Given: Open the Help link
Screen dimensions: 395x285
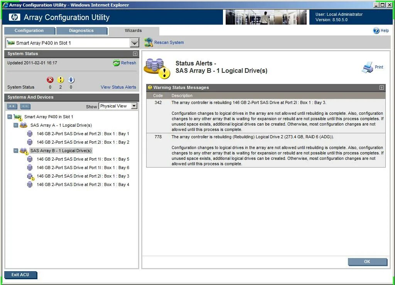Looking at the screenshot, I should tap(385, 30).
